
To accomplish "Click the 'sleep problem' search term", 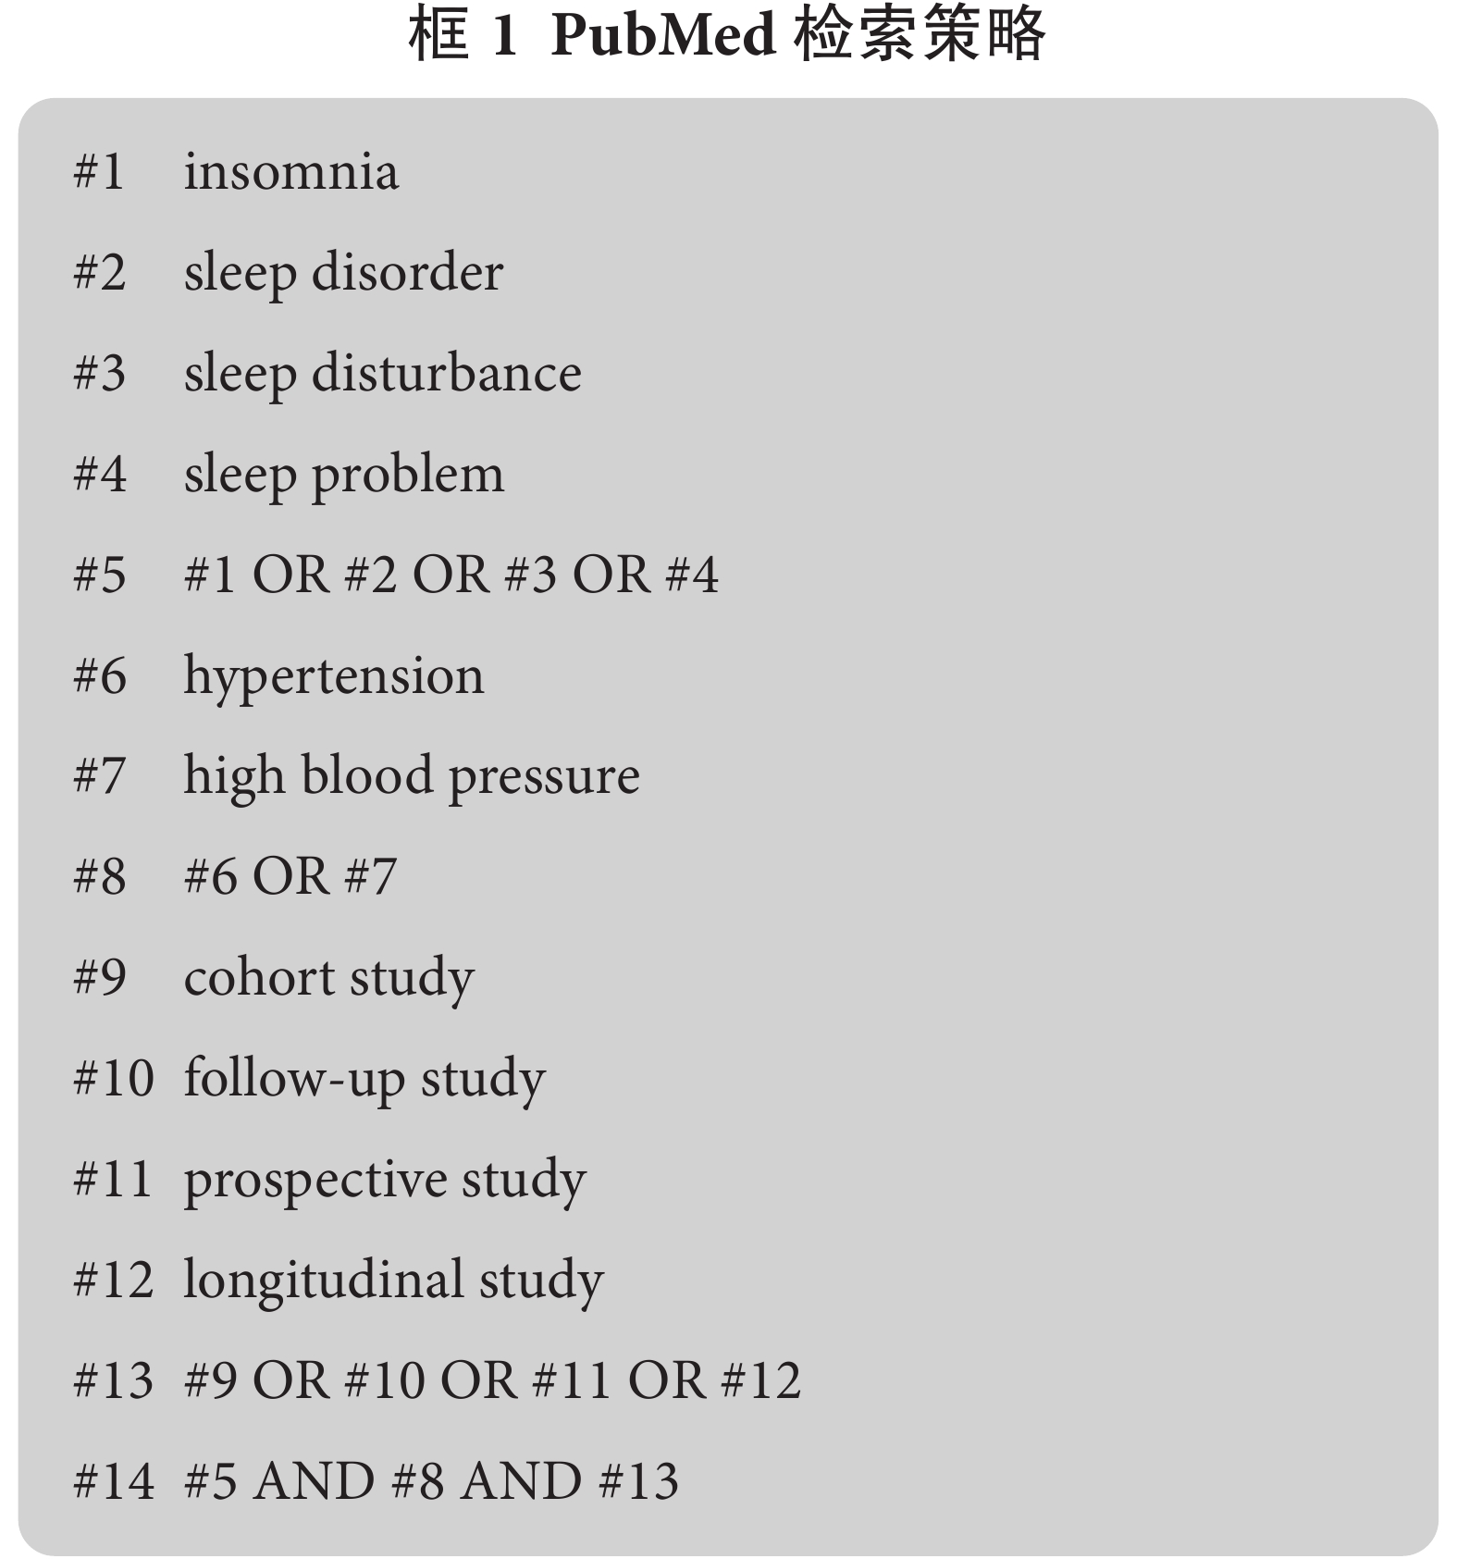I will pyautogui.click(x=344, y=476).
